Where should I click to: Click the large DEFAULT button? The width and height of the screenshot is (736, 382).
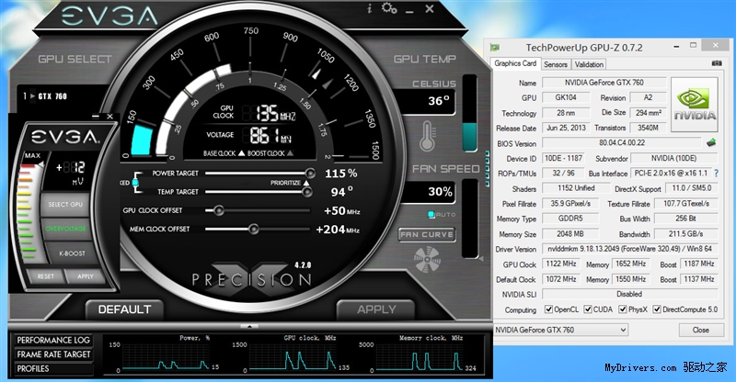click(x=124, y=309)
